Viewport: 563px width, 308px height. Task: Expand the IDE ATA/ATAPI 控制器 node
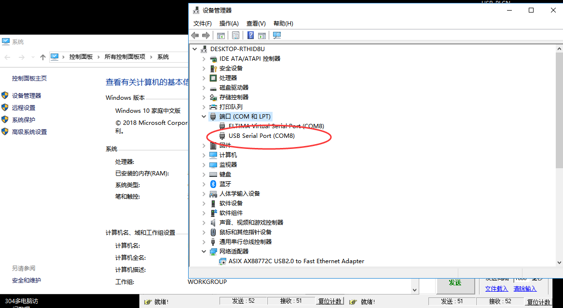(x=204, y=58)
